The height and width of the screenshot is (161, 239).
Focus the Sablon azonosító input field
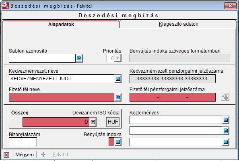[x=42, y=58]
